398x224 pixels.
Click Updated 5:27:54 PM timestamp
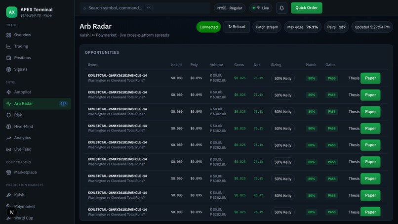(x=372, y=27)
